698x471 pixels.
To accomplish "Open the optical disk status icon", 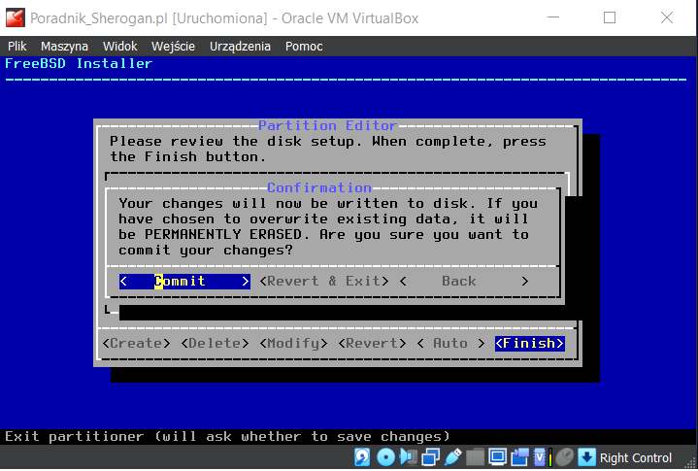I will tap(385, 457).
